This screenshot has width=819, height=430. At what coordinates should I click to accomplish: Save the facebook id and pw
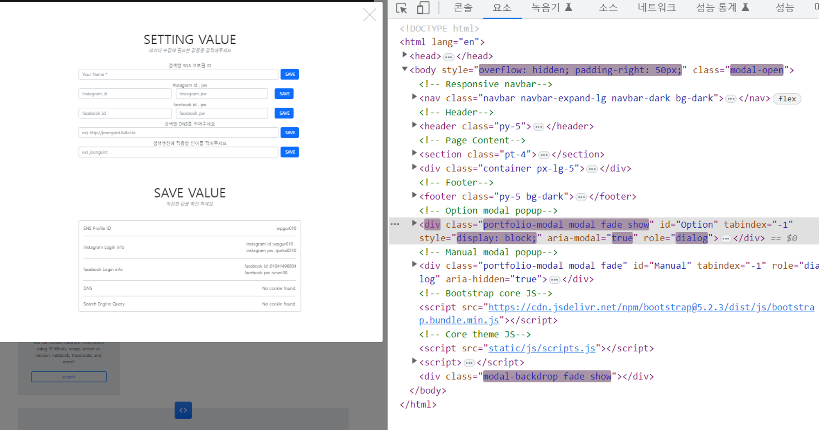tap(284, 113)
